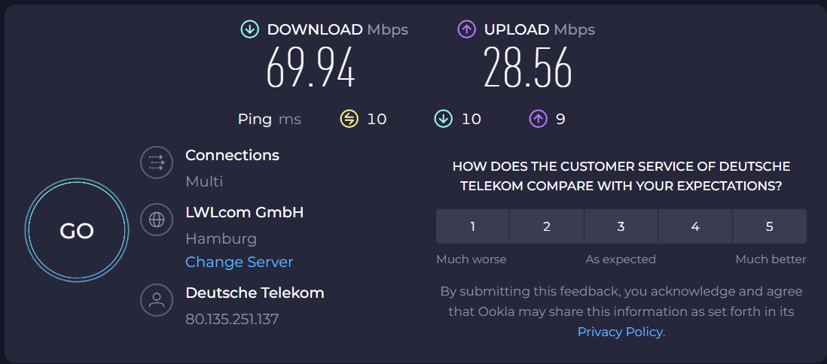Choose rating 4 in survey
827x364 pixels.
pyautogui.click(x=695, y=226)
